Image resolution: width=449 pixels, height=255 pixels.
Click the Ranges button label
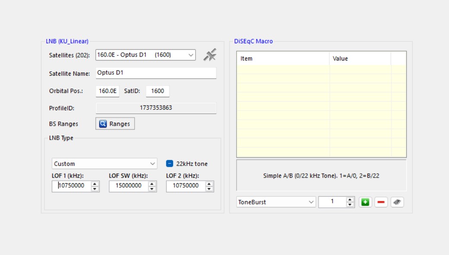click(x=120, y=124)
